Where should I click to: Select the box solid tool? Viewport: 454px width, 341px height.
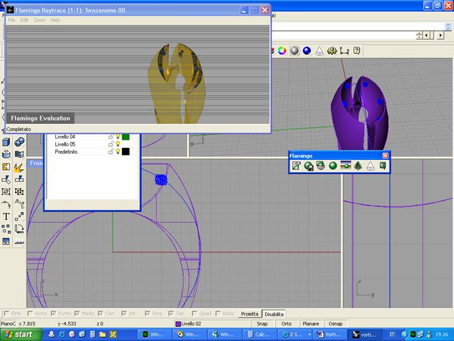(x=6, y=142)
